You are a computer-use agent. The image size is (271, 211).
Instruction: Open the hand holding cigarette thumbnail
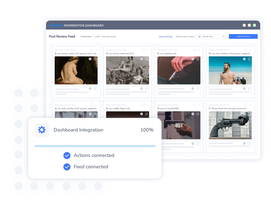pyautogui.click(x=179, y=70)
